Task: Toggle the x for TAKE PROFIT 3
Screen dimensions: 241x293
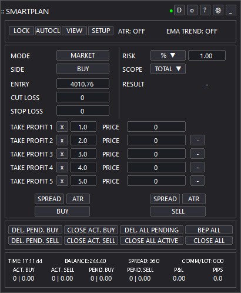Action: 62,154
